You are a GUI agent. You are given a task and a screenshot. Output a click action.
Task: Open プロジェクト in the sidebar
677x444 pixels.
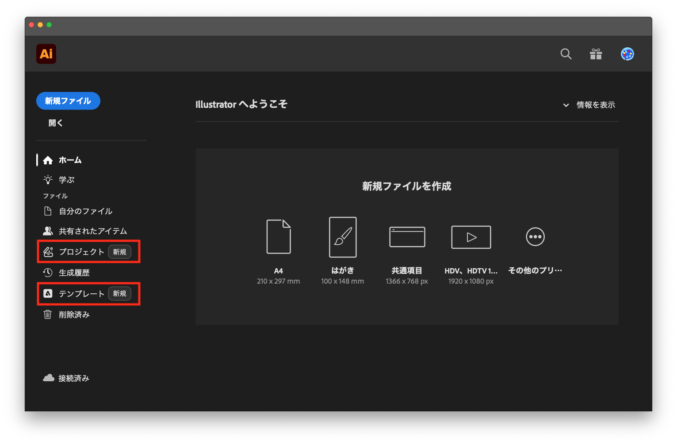pos(81,252)
